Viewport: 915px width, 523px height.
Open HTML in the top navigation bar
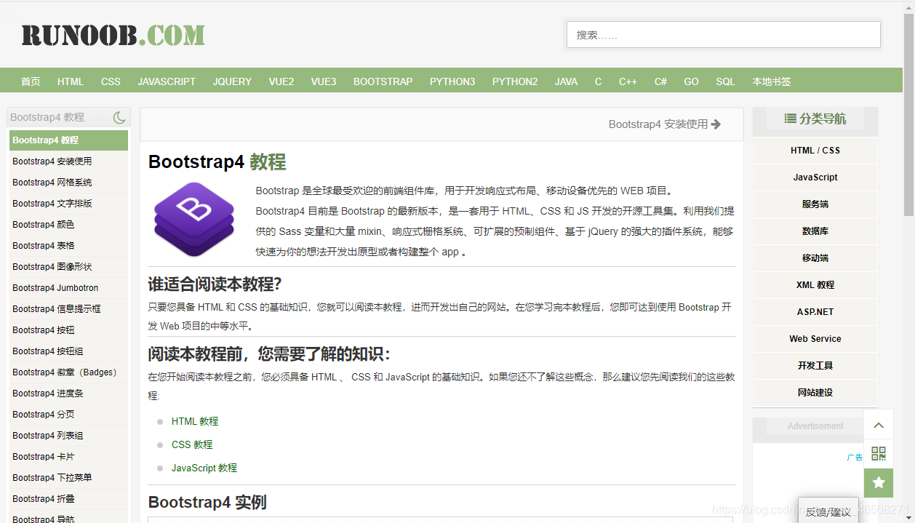[x=71, y=81]
